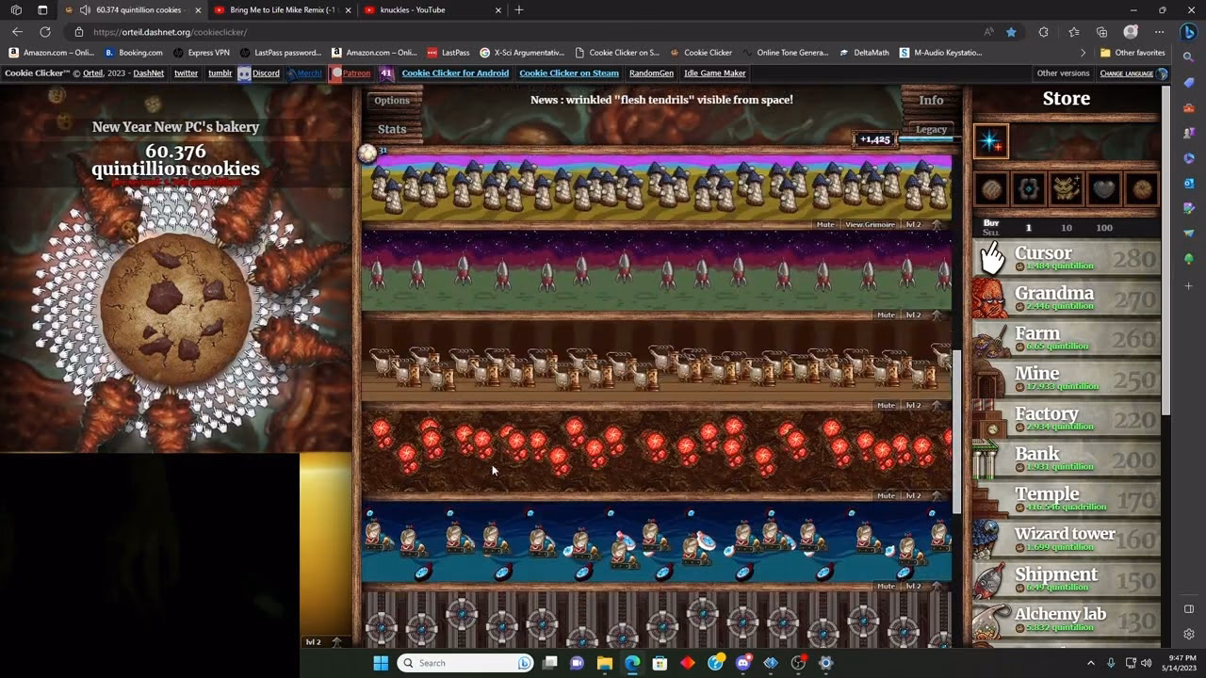1206x678 pixels.
Task: Open the DeltaMath bookmark
Action: coord(864,53)
